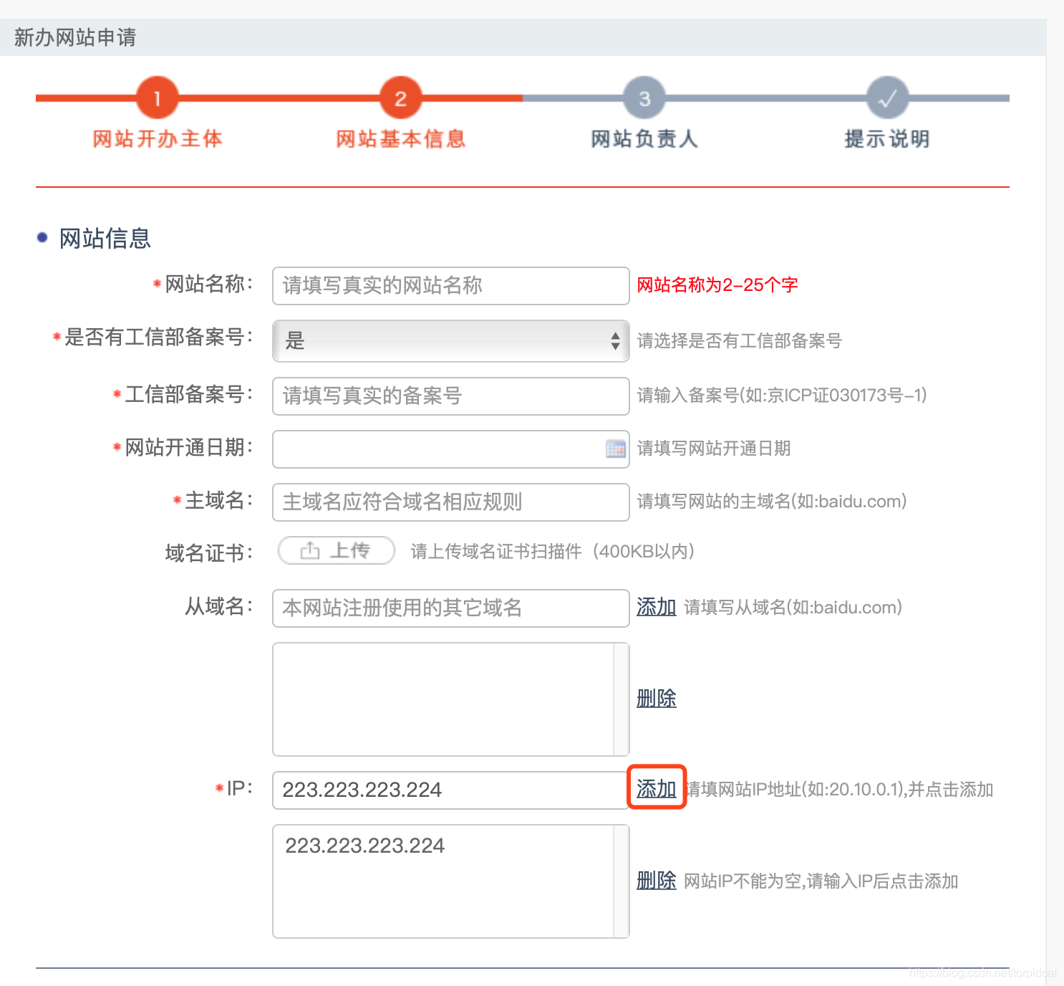Go to the 网站开办主体 step label
1064x986 pixels.
point(158,139)
